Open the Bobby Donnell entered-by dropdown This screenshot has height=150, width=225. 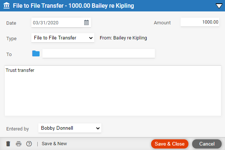[x=70, y=128]
